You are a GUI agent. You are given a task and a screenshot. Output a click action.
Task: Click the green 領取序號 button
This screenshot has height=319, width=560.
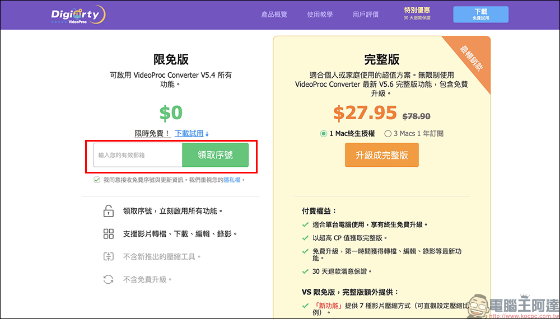(215, 155)
